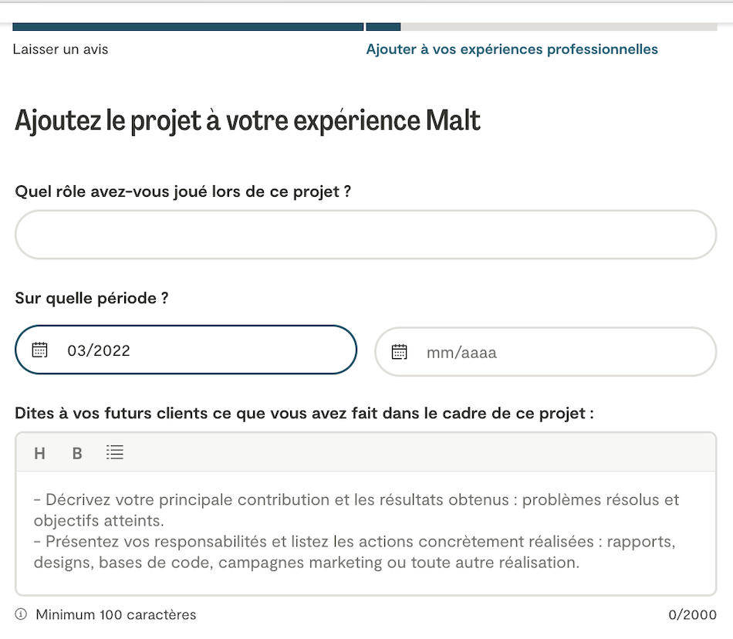Apply heading format with H button
733x639 pixels.
(x=39, y=453)
